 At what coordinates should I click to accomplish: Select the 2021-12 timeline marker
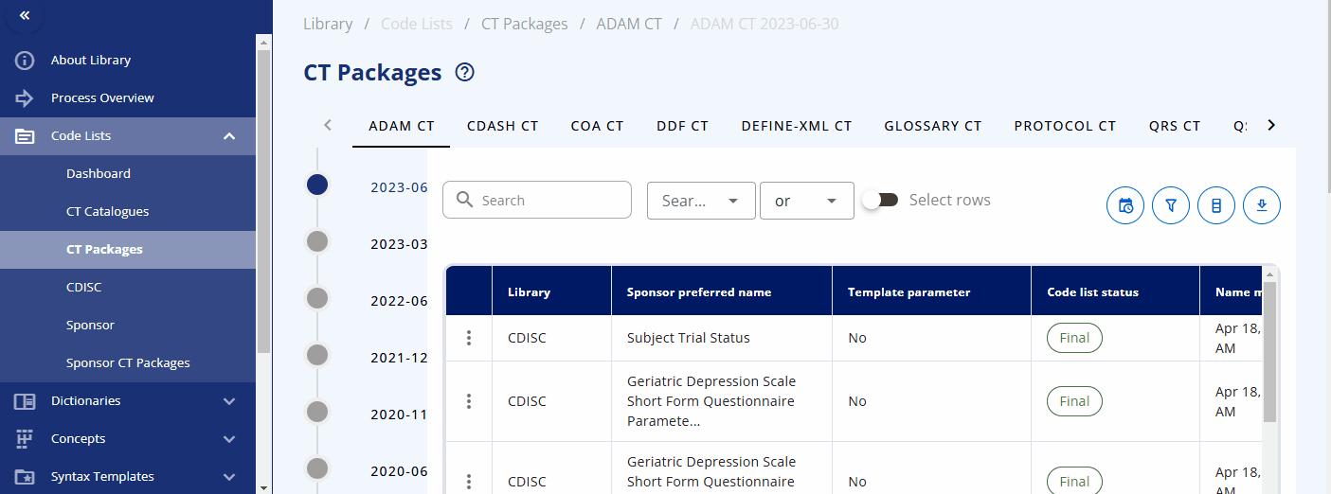click(317, 355)
